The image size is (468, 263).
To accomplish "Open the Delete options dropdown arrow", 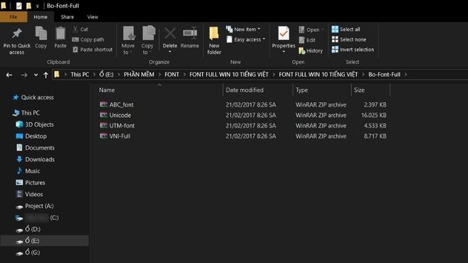I will tap(170, 52).
